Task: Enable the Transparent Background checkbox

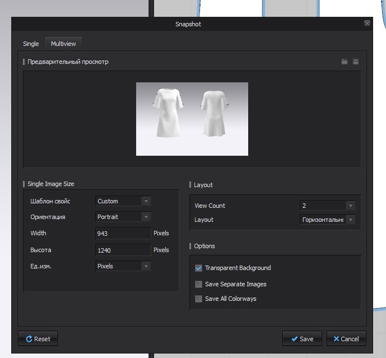Action: click(198, 268)
